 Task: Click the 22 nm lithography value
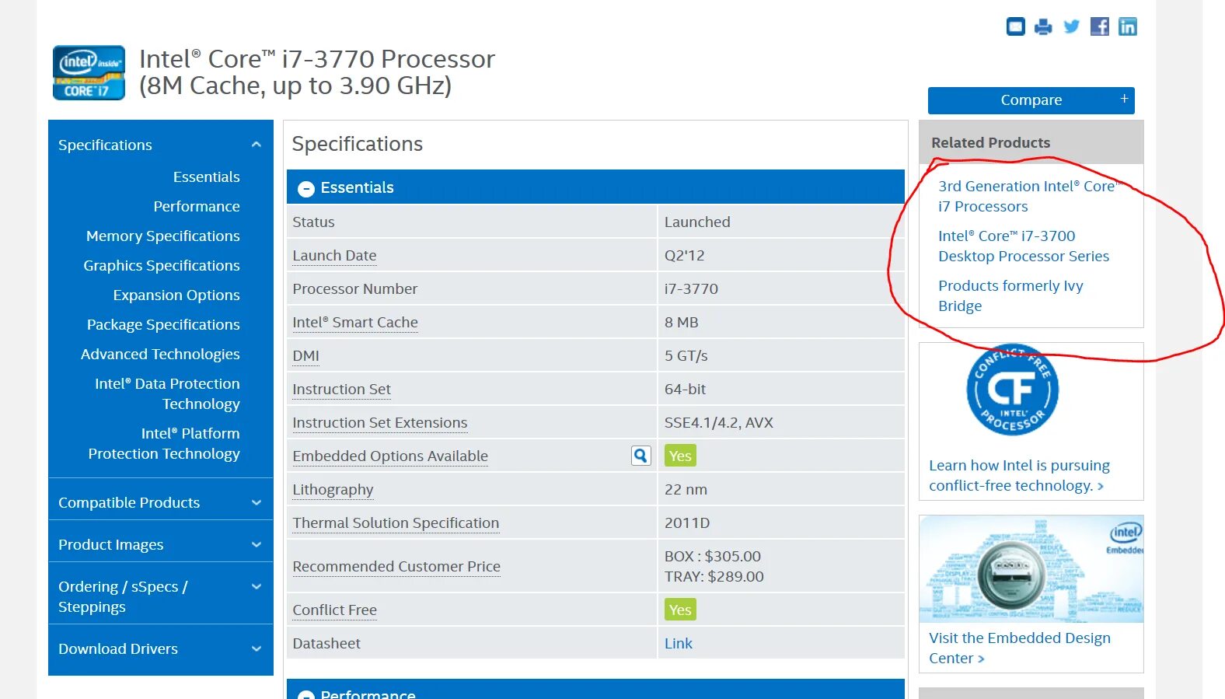click(686, 490)
